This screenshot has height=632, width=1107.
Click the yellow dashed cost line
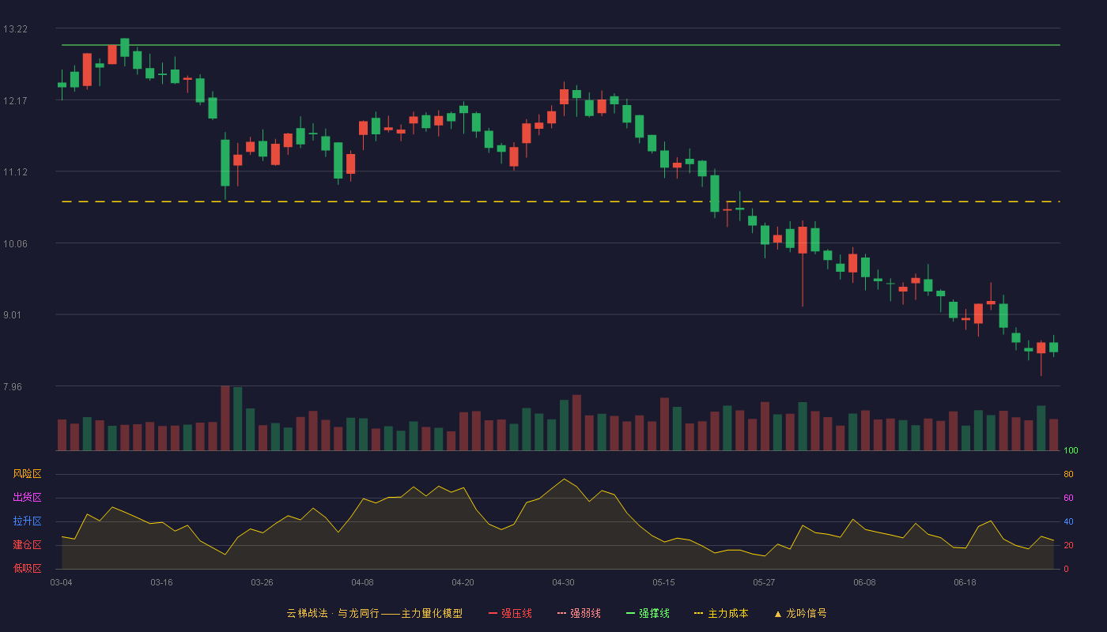pyautogui.click(x=561, y=201)
